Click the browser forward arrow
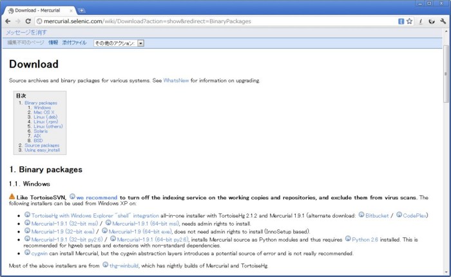The width and height of the screenshot is (451, 277). (18, 21)
